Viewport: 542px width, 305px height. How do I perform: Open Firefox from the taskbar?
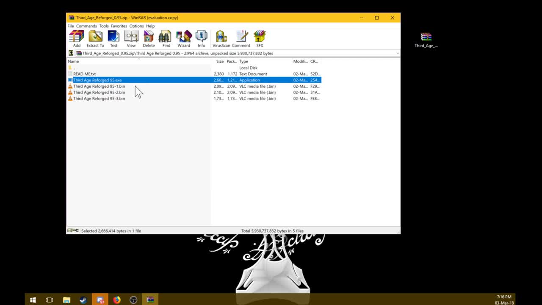[x=116, y=300]
